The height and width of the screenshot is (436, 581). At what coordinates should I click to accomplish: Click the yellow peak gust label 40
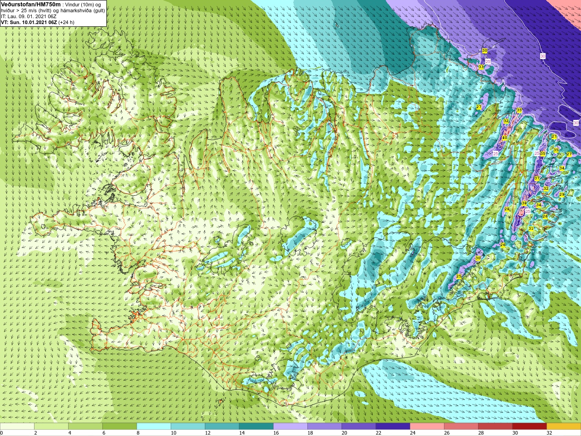(x=504, y=138)
